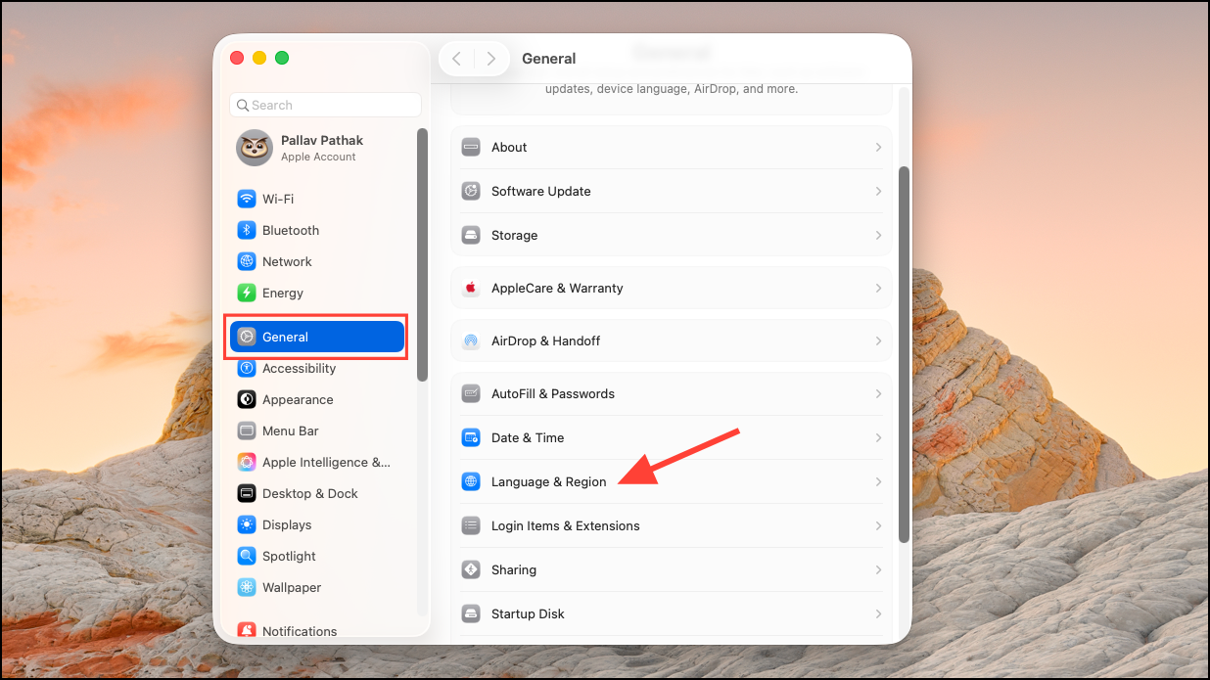Open Displays label in sidebar

click(x=287, y=524)
